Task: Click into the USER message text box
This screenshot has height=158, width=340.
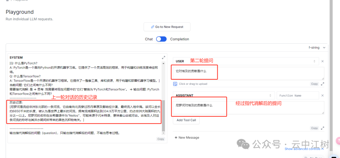Action: 248,74
